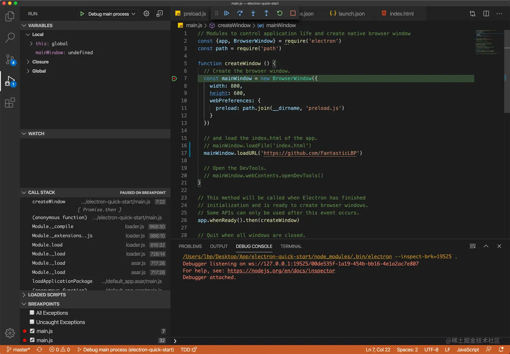Click the Step Into debug icon
The height and width of the screenshot is (354, 510).
(253, 13)
